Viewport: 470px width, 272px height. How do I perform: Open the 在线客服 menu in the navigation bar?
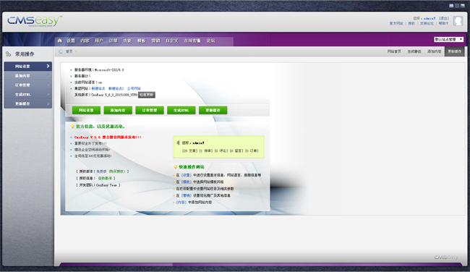(x=192, y=41)
